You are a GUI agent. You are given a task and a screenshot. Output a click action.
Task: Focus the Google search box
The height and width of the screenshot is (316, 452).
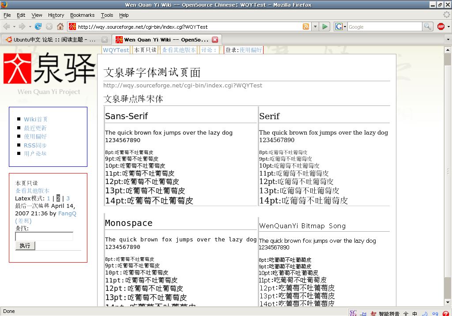(384, 27)
